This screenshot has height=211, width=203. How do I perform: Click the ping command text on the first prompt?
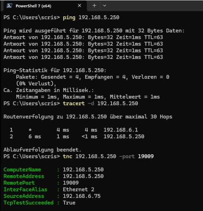coord(69,18)
